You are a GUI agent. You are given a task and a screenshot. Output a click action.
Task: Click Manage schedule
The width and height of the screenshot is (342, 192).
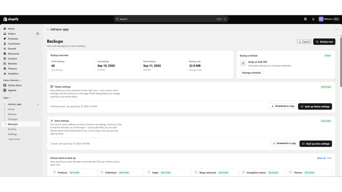pos(251,73)
